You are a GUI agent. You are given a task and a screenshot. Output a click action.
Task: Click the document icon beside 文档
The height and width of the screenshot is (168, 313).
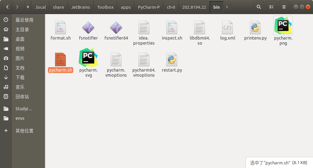(x=6, y=68)
